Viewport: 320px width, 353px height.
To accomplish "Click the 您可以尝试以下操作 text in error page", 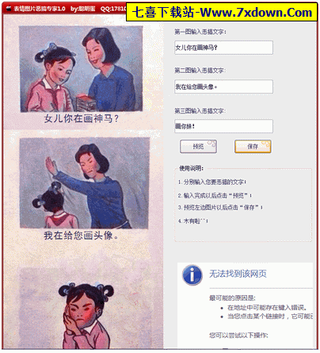I will point(238,336).
